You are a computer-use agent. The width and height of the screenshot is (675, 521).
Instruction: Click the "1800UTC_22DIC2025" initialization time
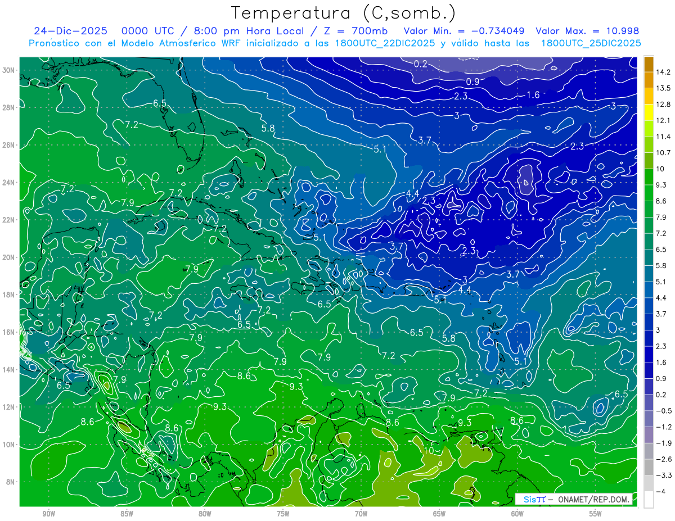click(x=385, y=43)
